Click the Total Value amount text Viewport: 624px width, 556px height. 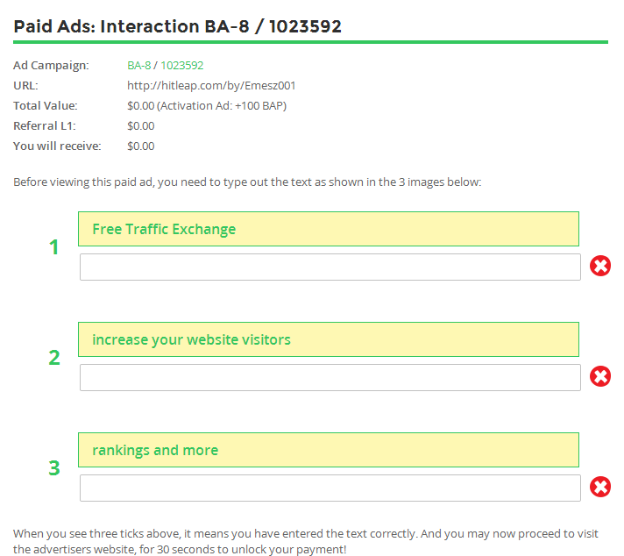pos(206,106)
